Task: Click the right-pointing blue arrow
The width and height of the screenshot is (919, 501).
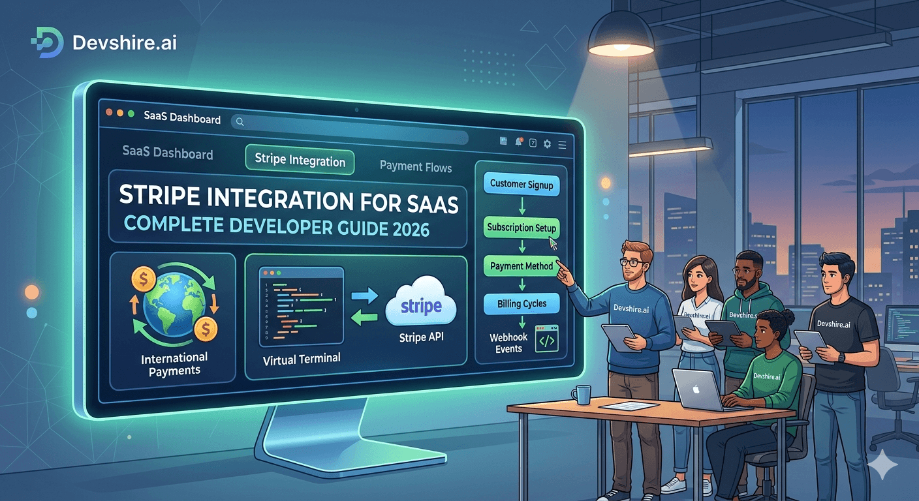Action: click(365, 296)
